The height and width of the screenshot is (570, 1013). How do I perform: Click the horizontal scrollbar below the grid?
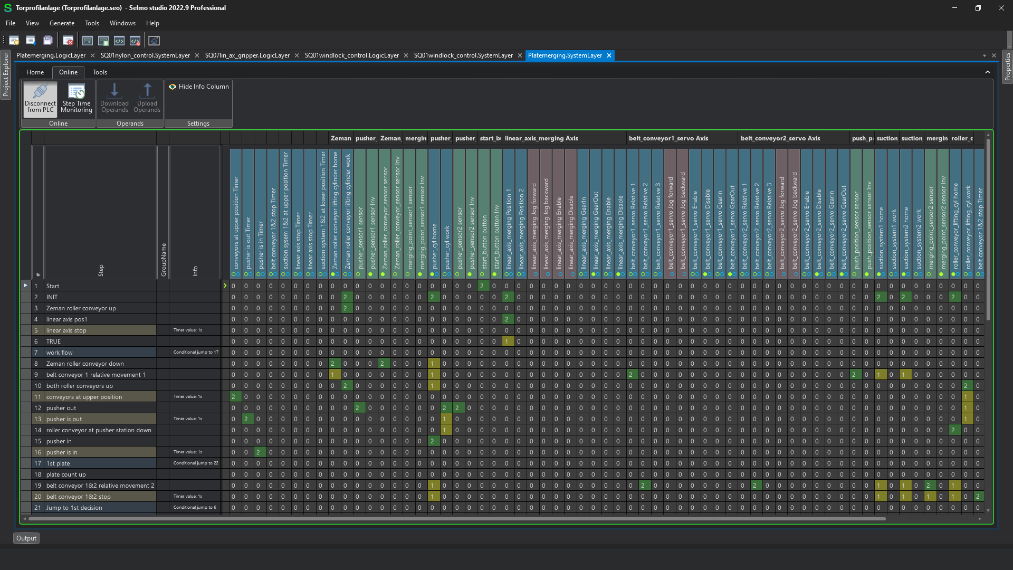pos(457,519)
